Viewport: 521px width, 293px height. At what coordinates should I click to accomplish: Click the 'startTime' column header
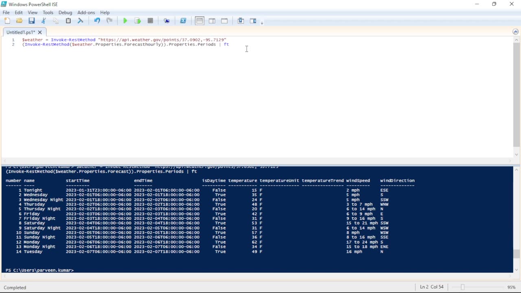click(x=78, y=181)
